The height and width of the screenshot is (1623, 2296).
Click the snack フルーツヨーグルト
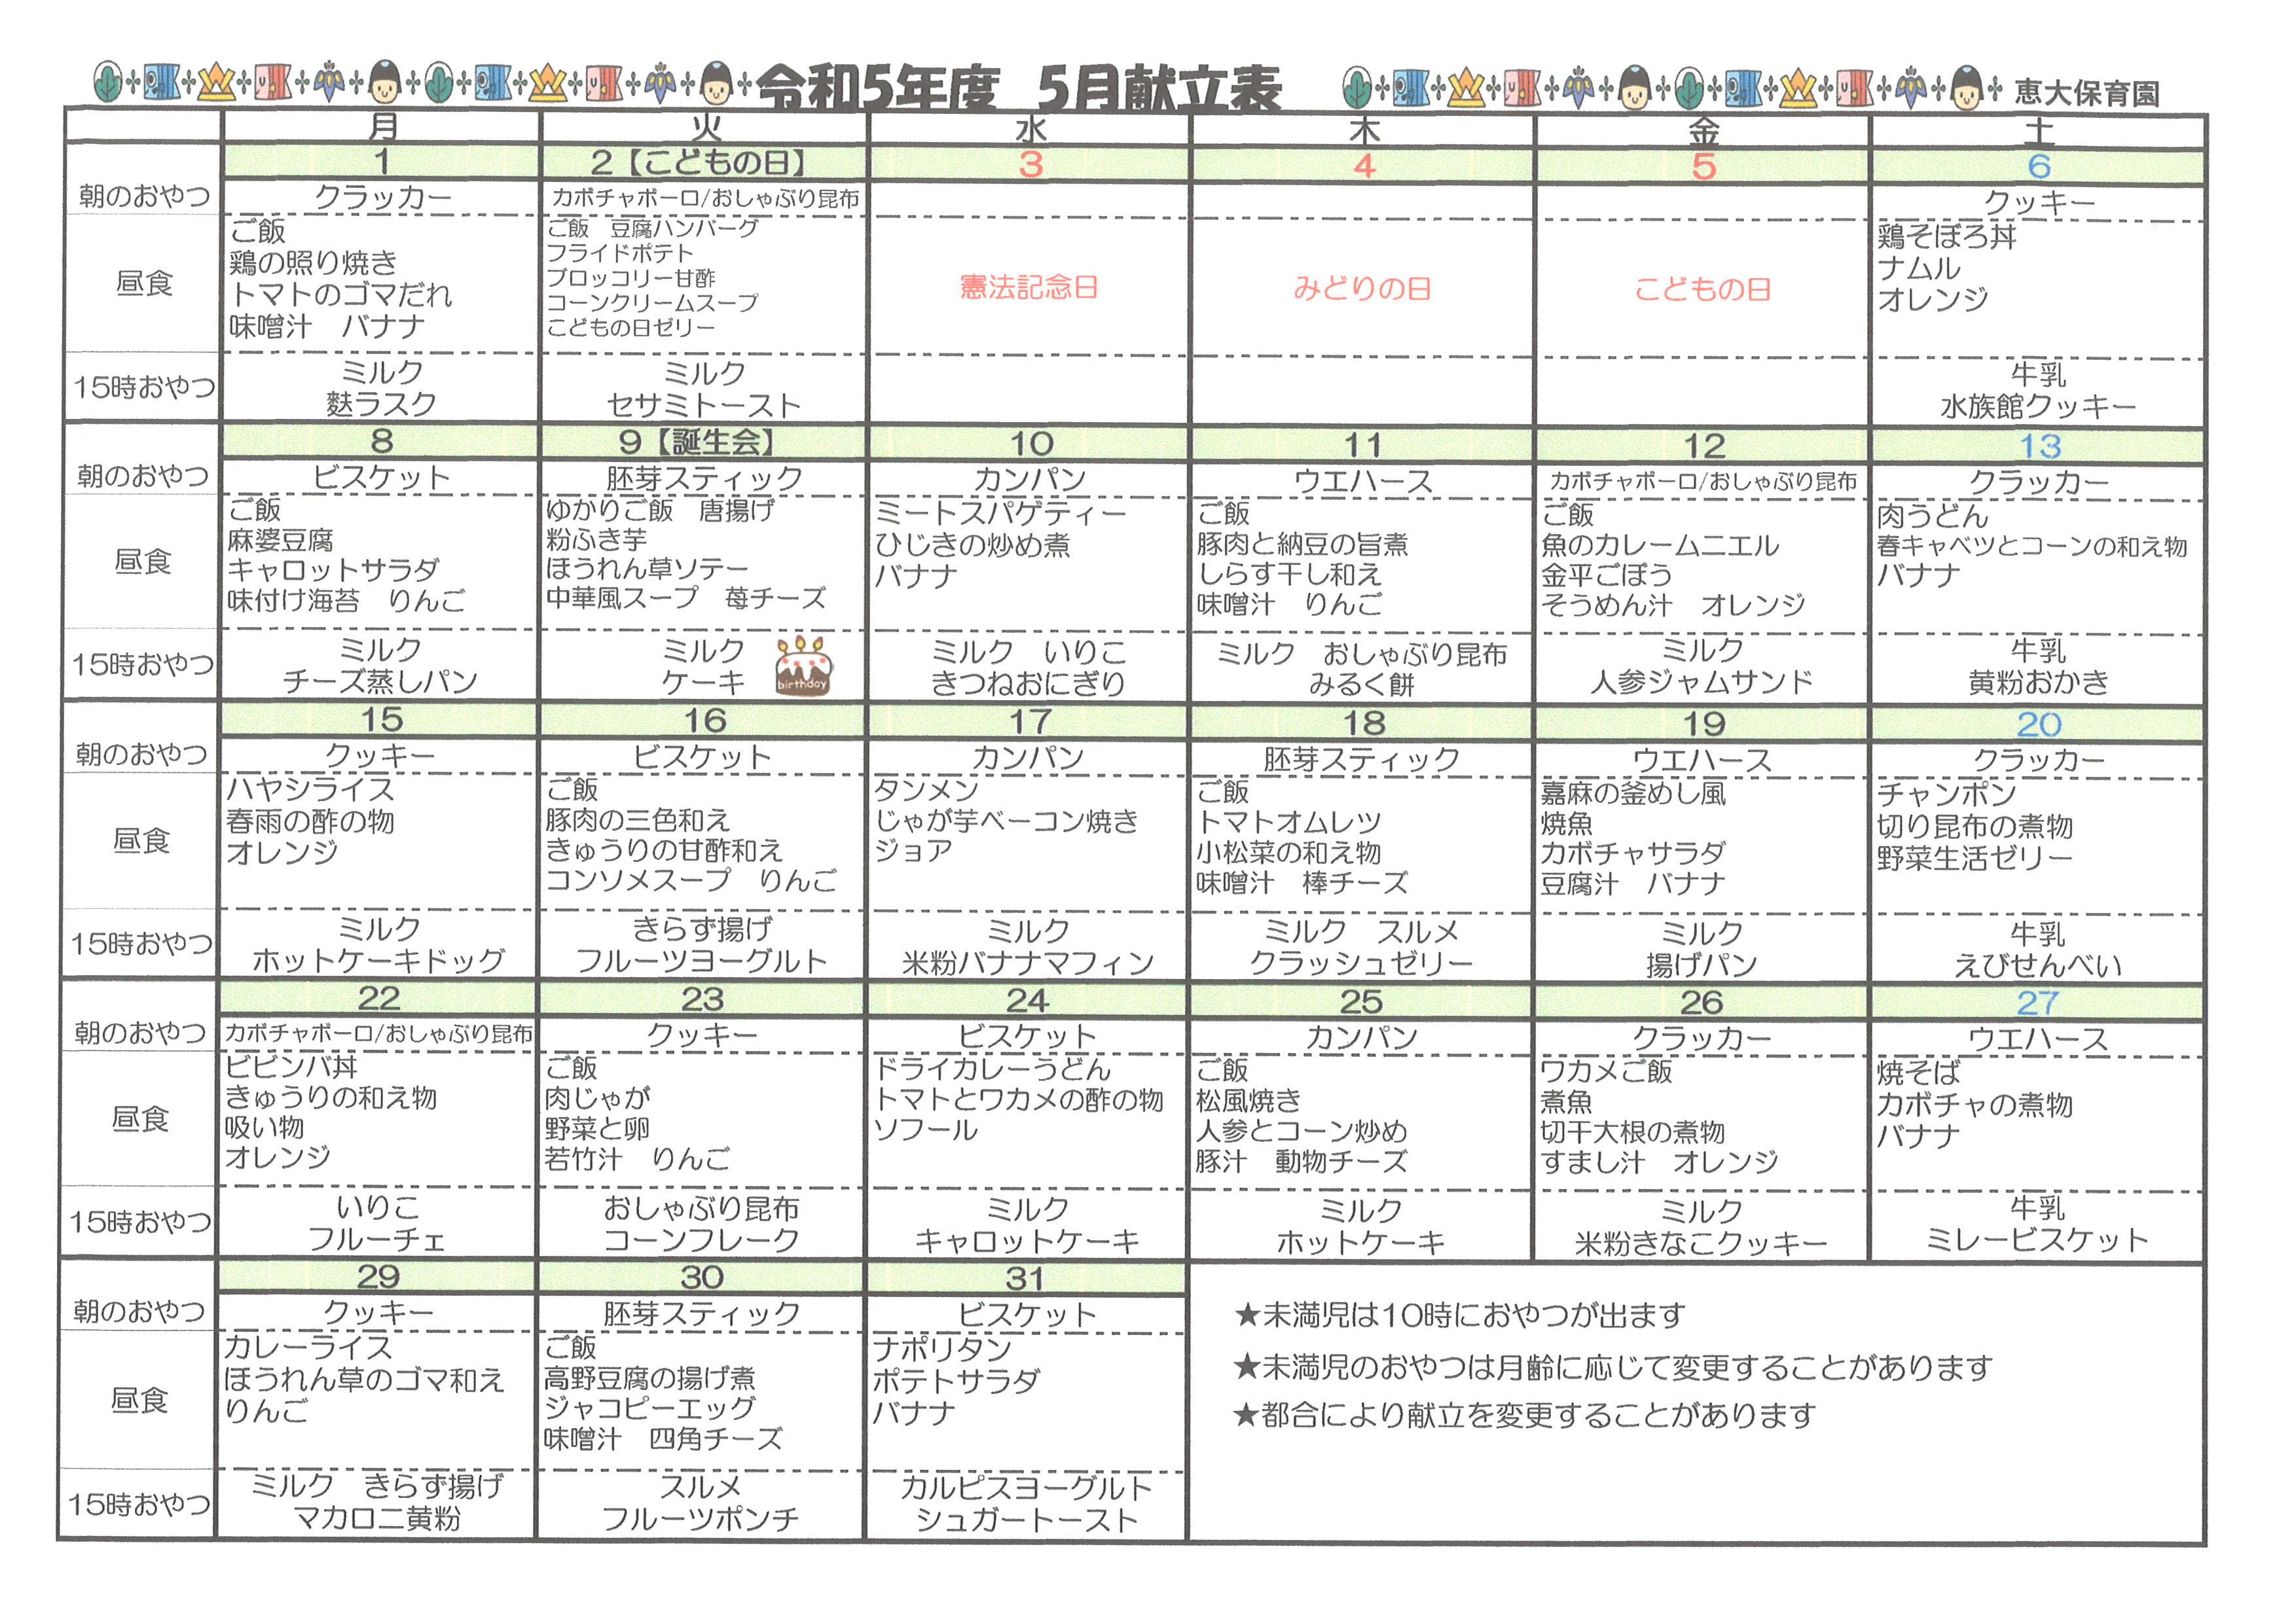702,961
